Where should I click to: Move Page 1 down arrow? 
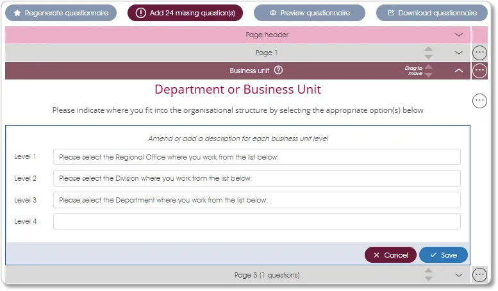click(x=428, y=57)
